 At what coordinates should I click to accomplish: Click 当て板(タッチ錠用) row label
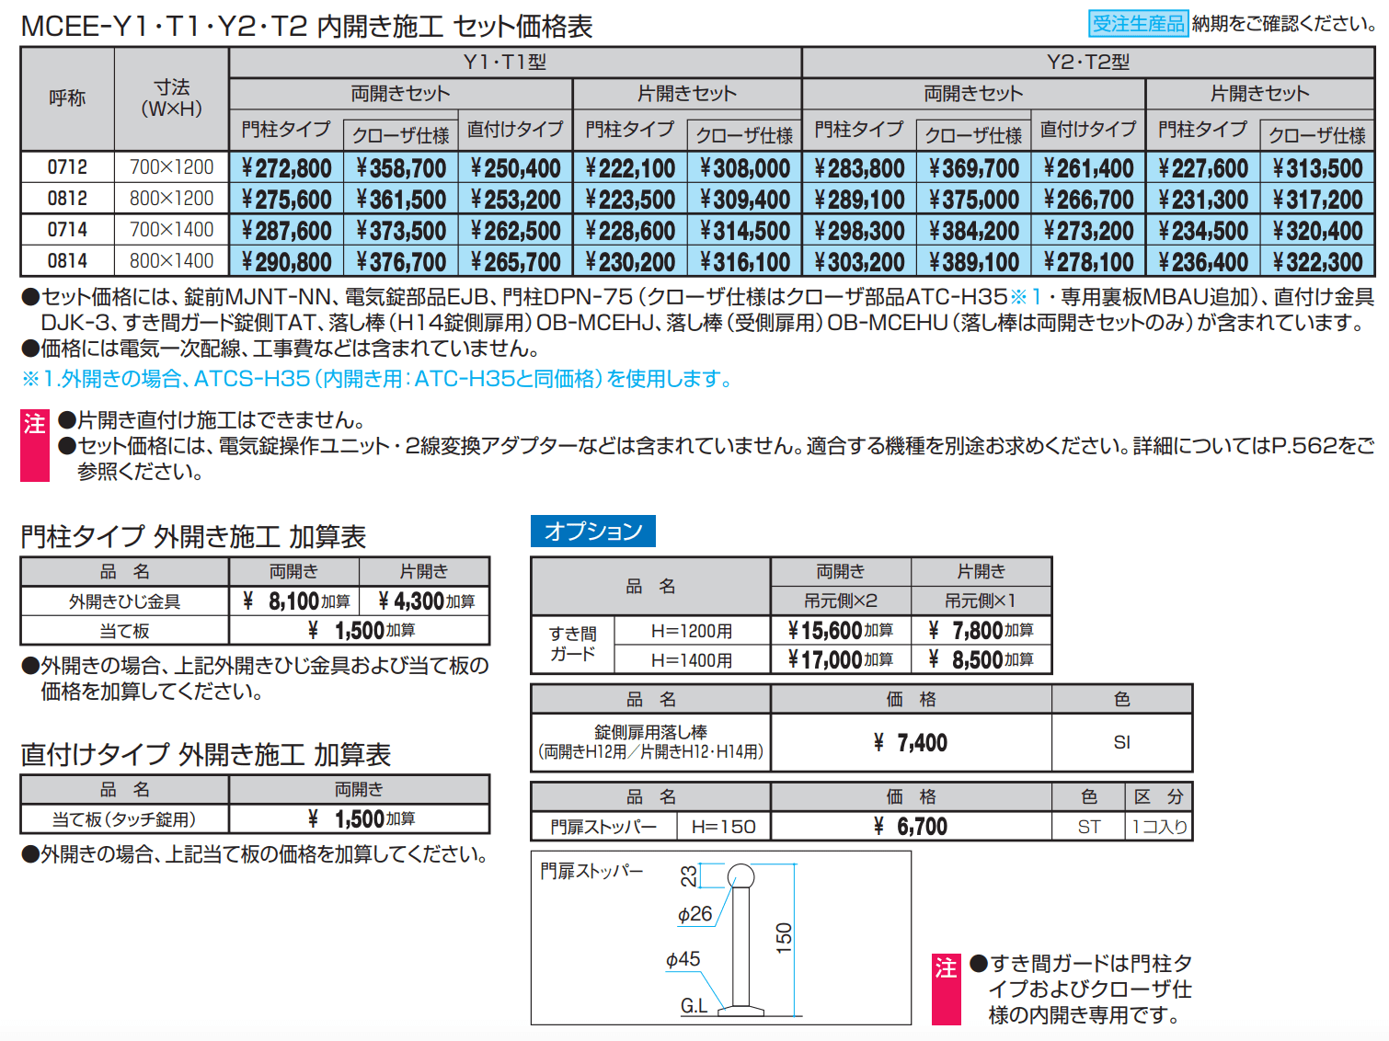tap(125, 818)
